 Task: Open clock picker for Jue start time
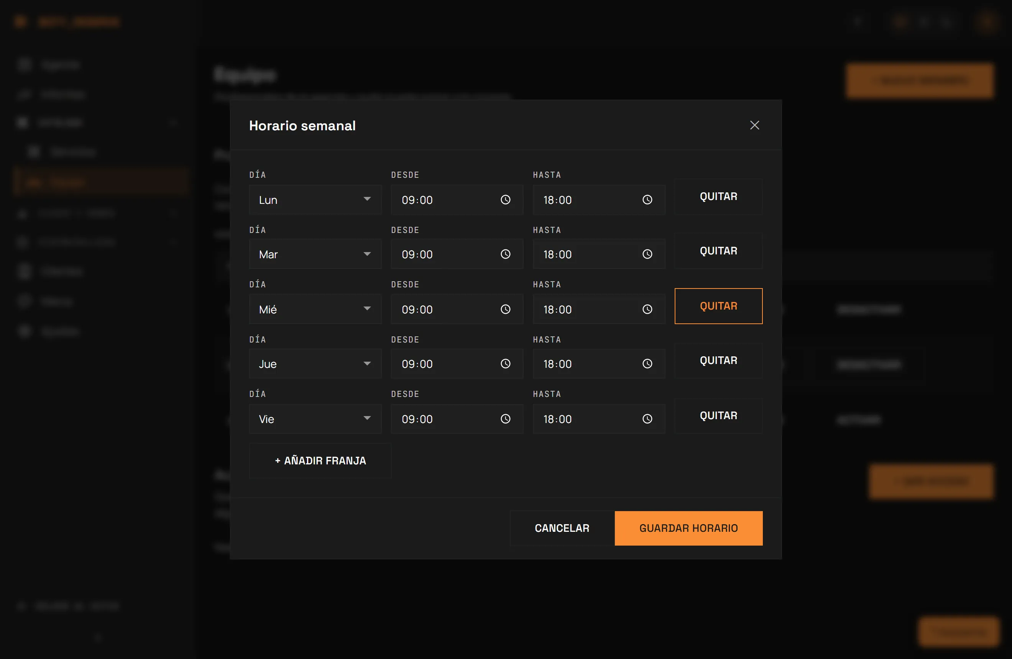505,364
